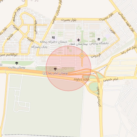Click the tree icon of بوستان ولایت
This screenshot has width=137, height=137.
(x=17, y=63)
